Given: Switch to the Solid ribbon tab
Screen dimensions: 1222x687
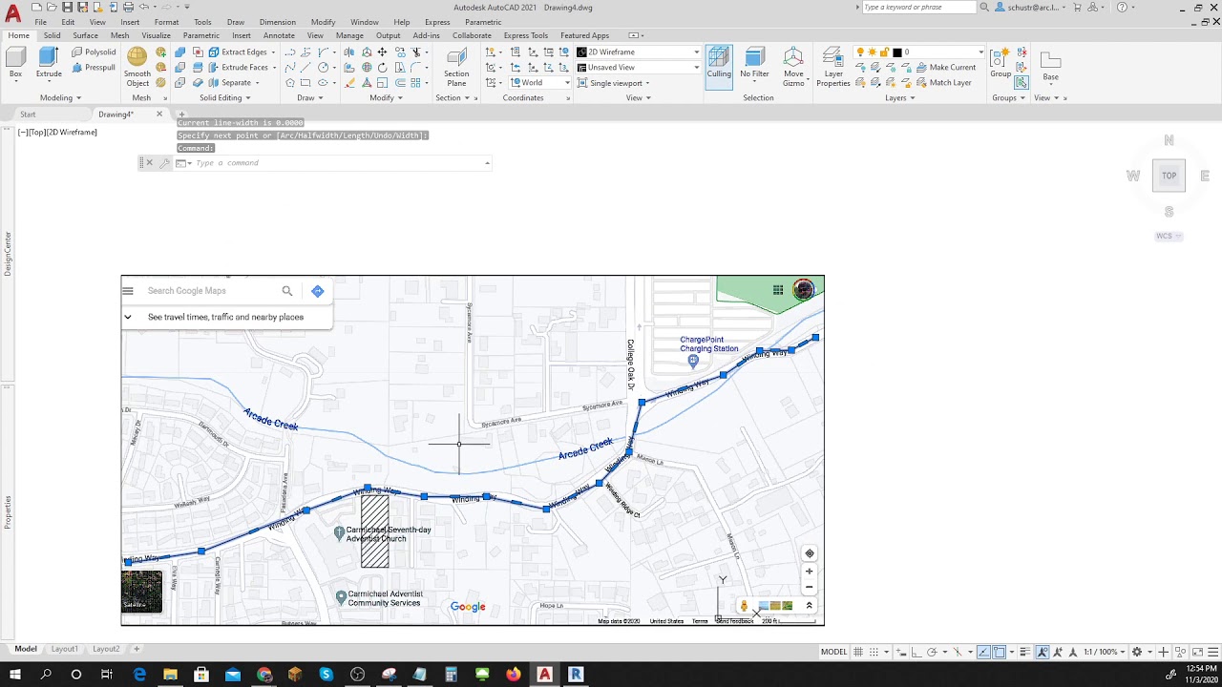Looking at the screenshot, I should 52,35.
